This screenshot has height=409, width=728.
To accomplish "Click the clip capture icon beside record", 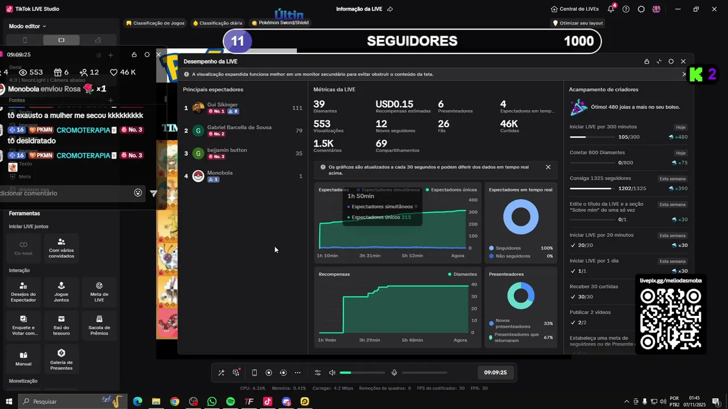I will 283,373.
